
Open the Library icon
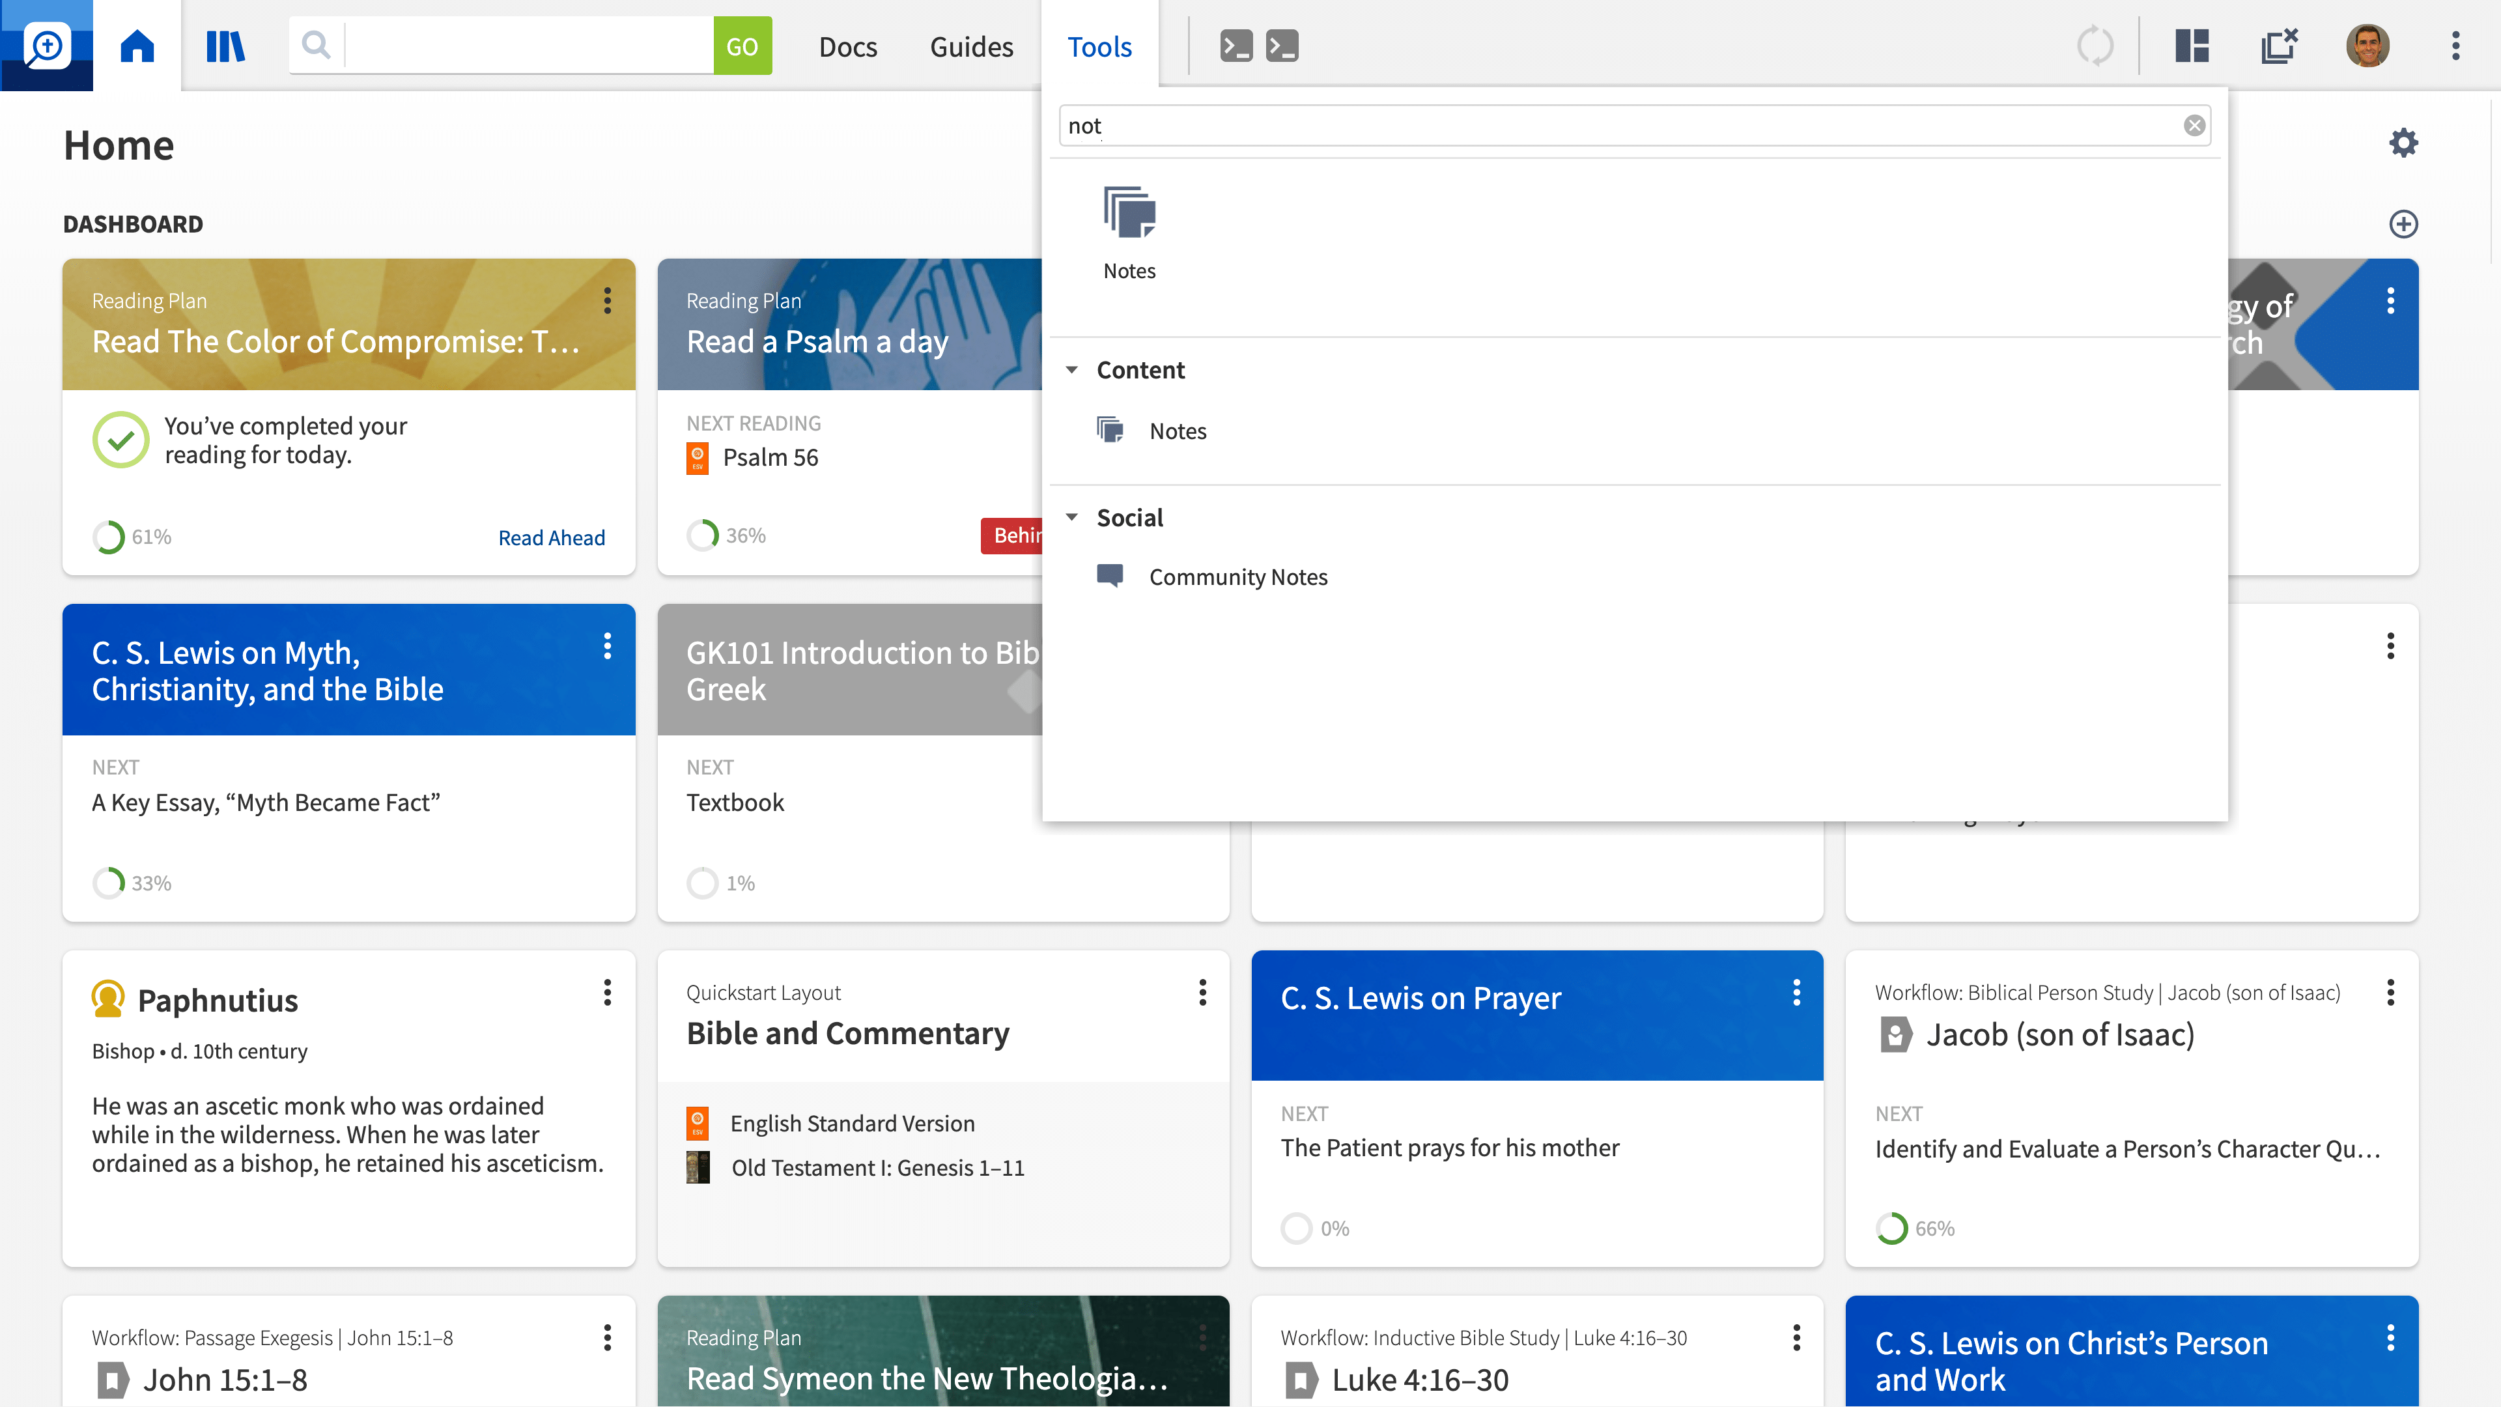tap(225, 46)
